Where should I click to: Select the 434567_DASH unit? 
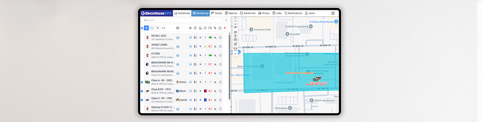(183, 46)
